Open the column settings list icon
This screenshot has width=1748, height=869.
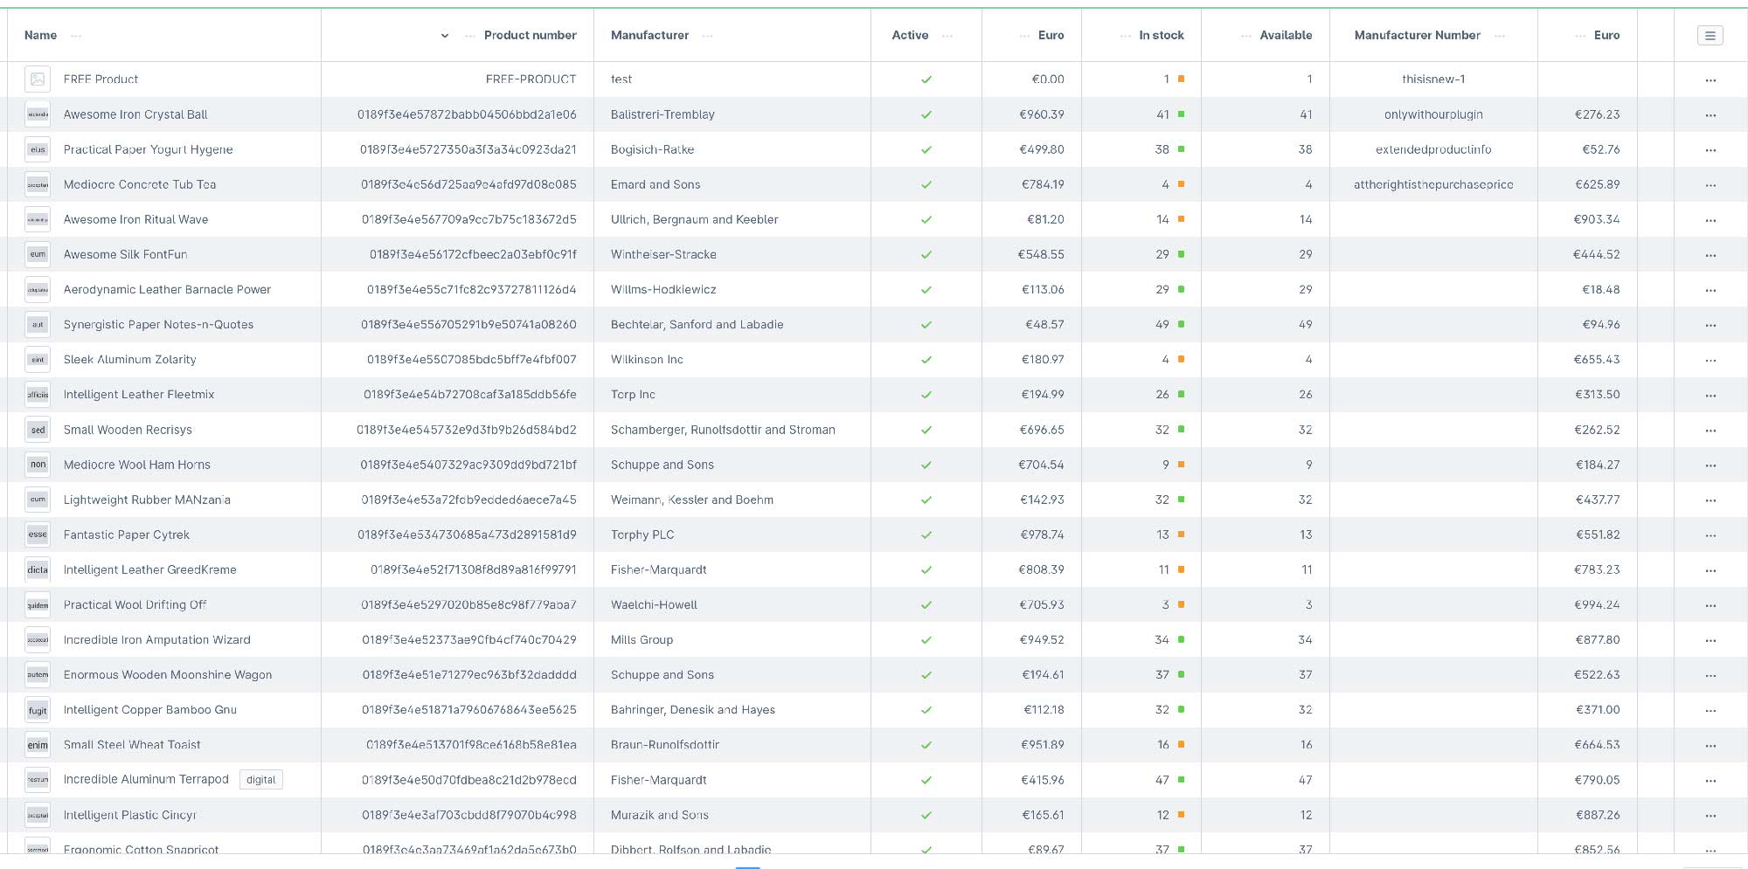pos(1710,36)
